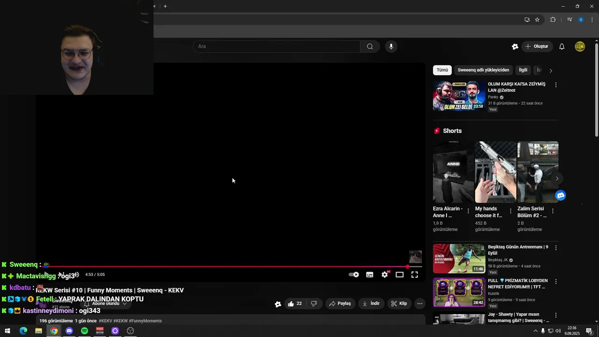This screenshot has height=337, width=599.
Task: Toggle subtitles in the player
Action: tap(370, 275)
